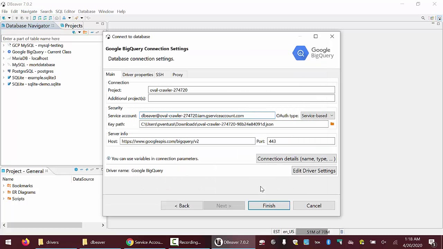
Task: Click the search SQL script toolbar icon
Action: pyautogui.click(x=50, y=18)
